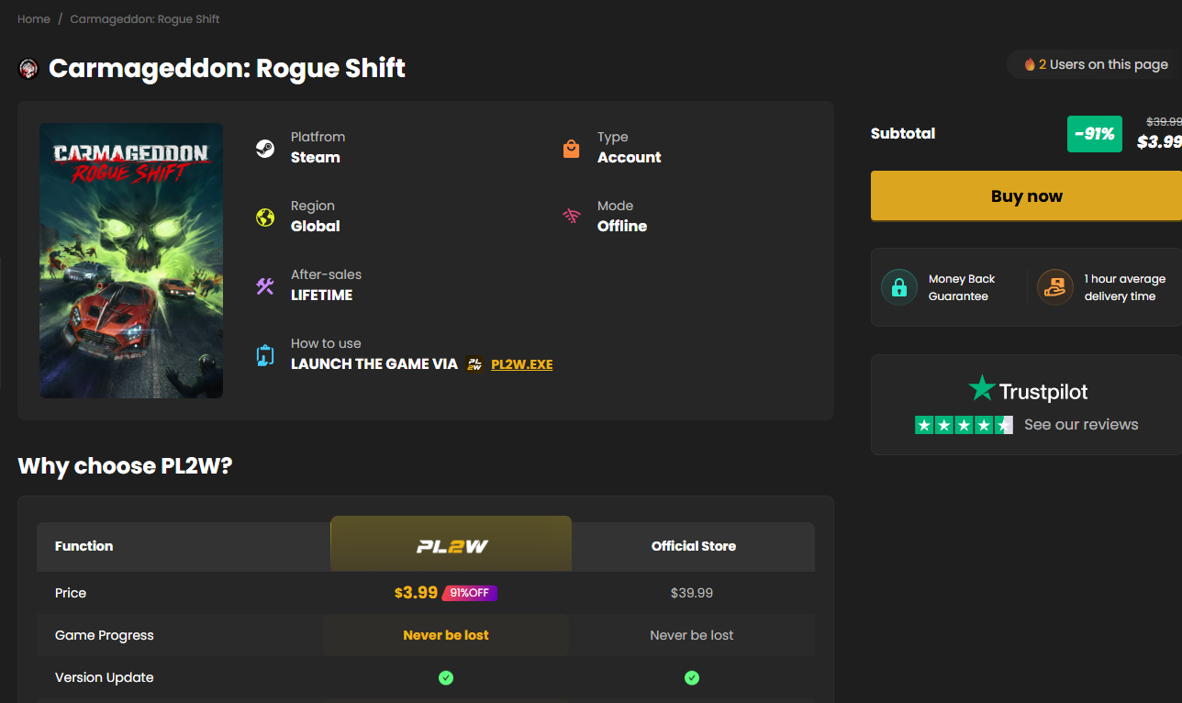1182x703 pixels.
Task: Go to Home breadcrumb link
Action: coord(34,19)
